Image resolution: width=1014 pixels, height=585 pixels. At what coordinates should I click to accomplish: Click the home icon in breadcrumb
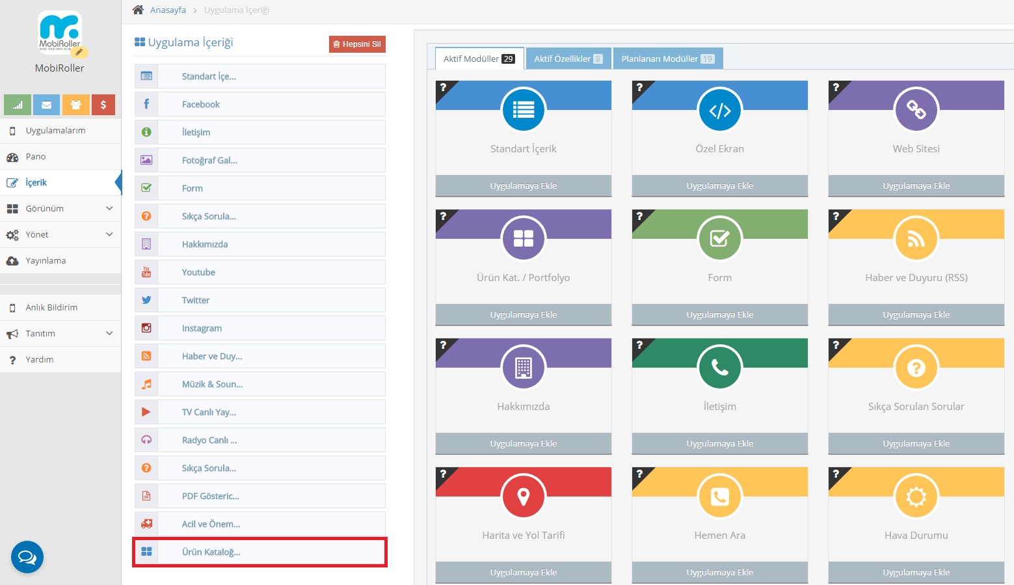point(138,10)
